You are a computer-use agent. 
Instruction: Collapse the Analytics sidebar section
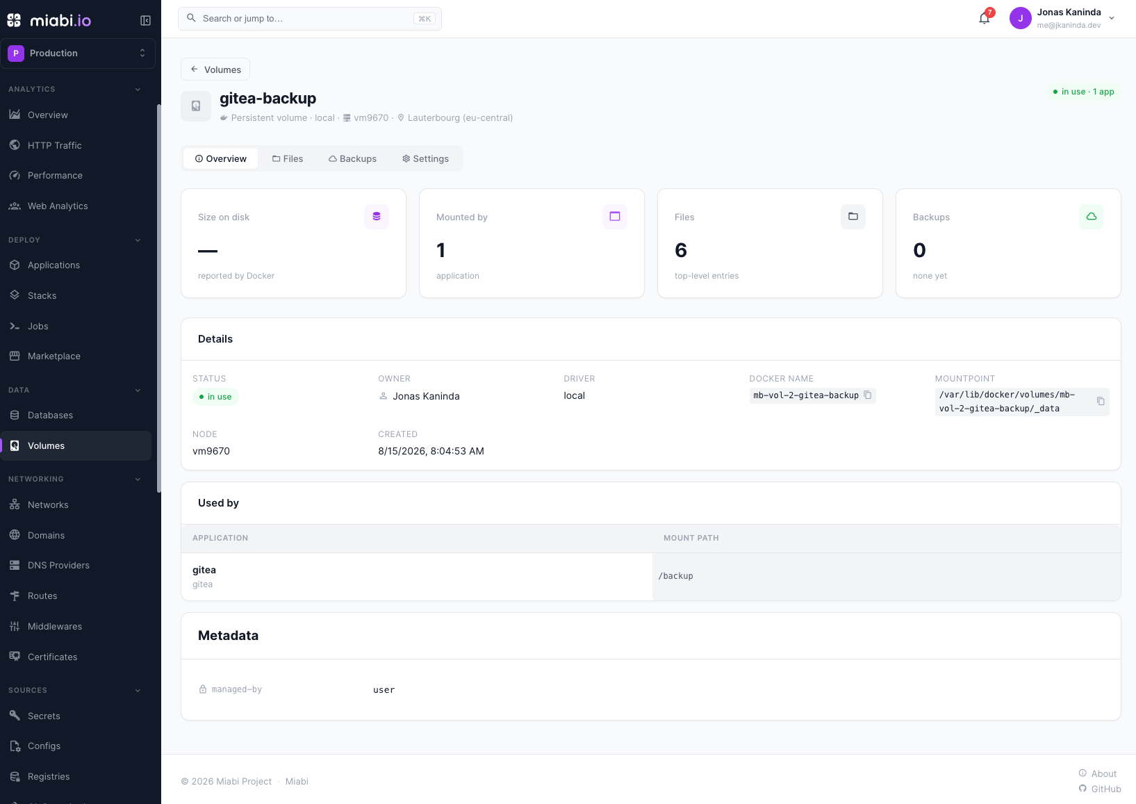138,89
